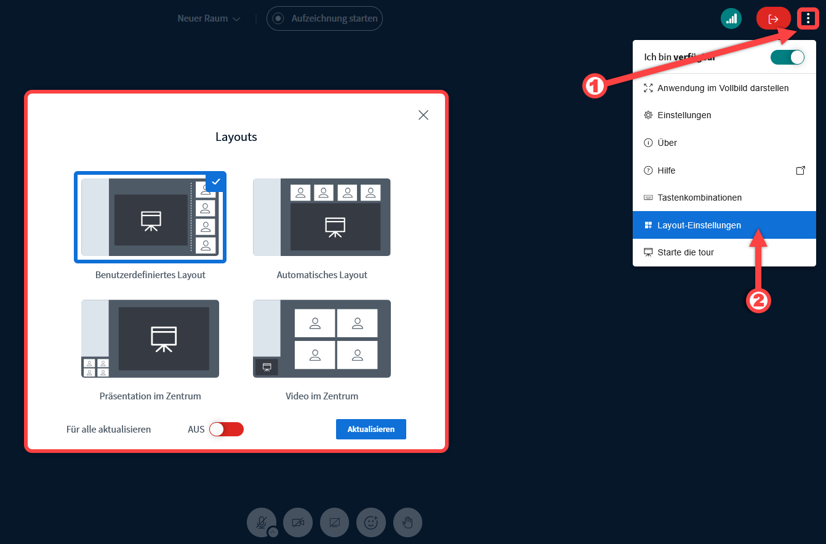
Task: Open the three-dots options menu
Action: pos(808,18)
